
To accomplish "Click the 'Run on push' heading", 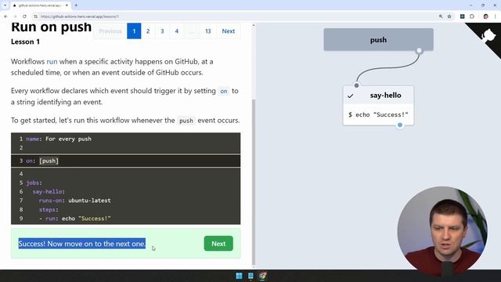I will point(51,27).
